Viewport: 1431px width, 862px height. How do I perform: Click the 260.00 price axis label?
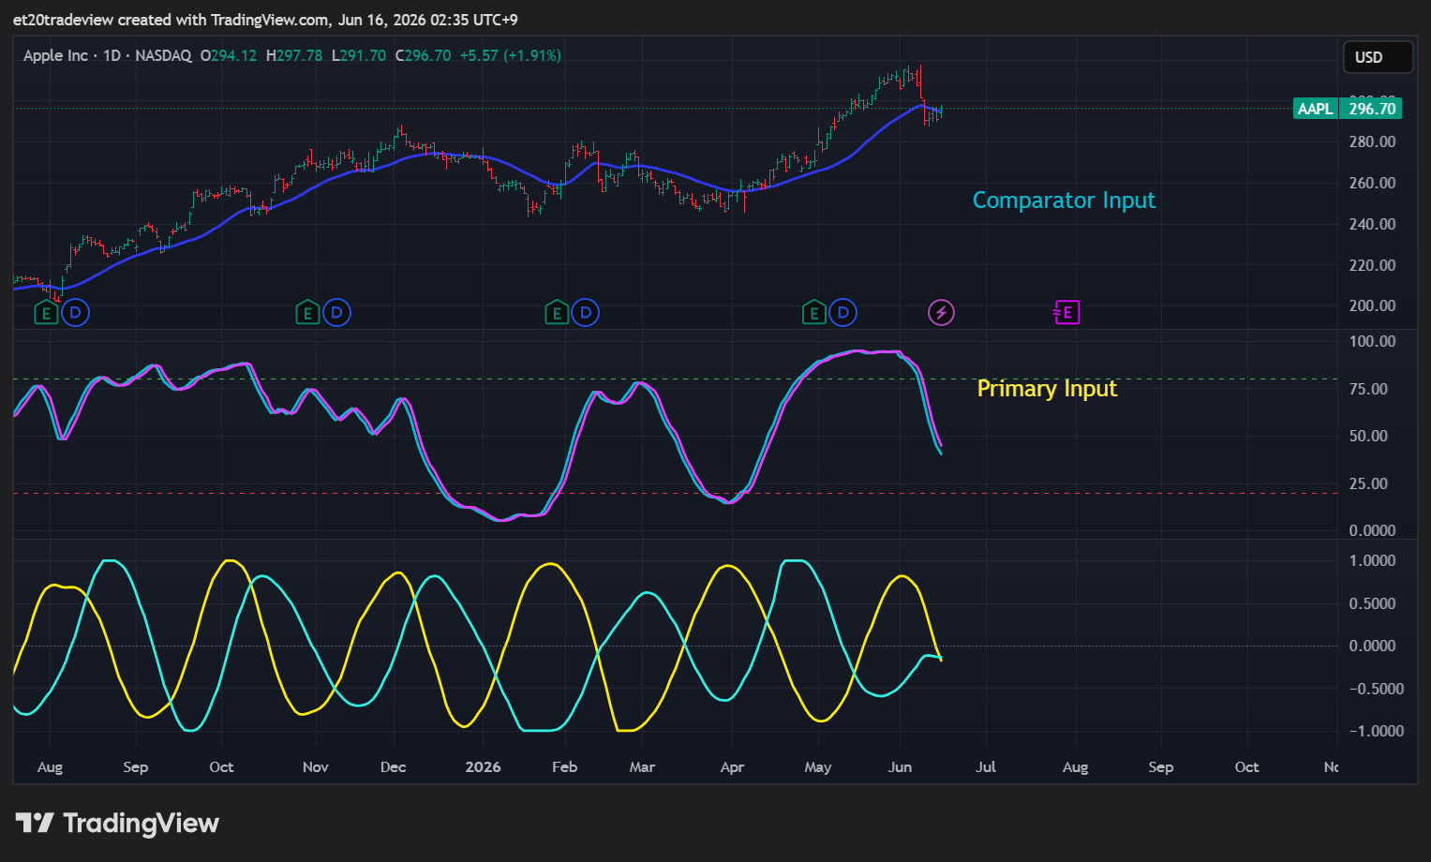(1372, 183)
